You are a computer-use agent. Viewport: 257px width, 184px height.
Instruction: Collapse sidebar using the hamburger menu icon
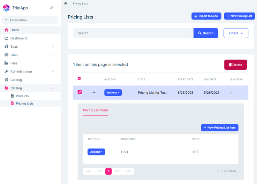(52, 8)
